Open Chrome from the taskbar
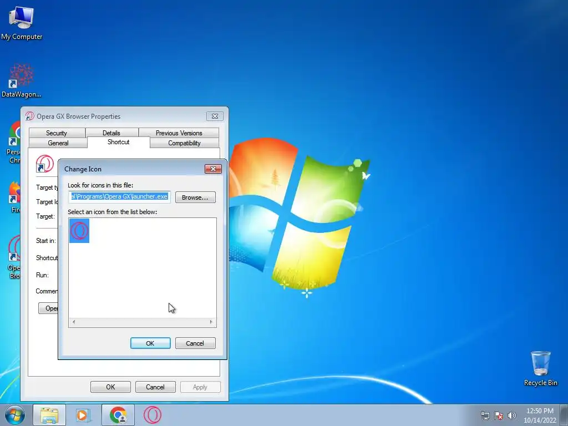Viewport: 568px width, 426px height. click(118, 415)
